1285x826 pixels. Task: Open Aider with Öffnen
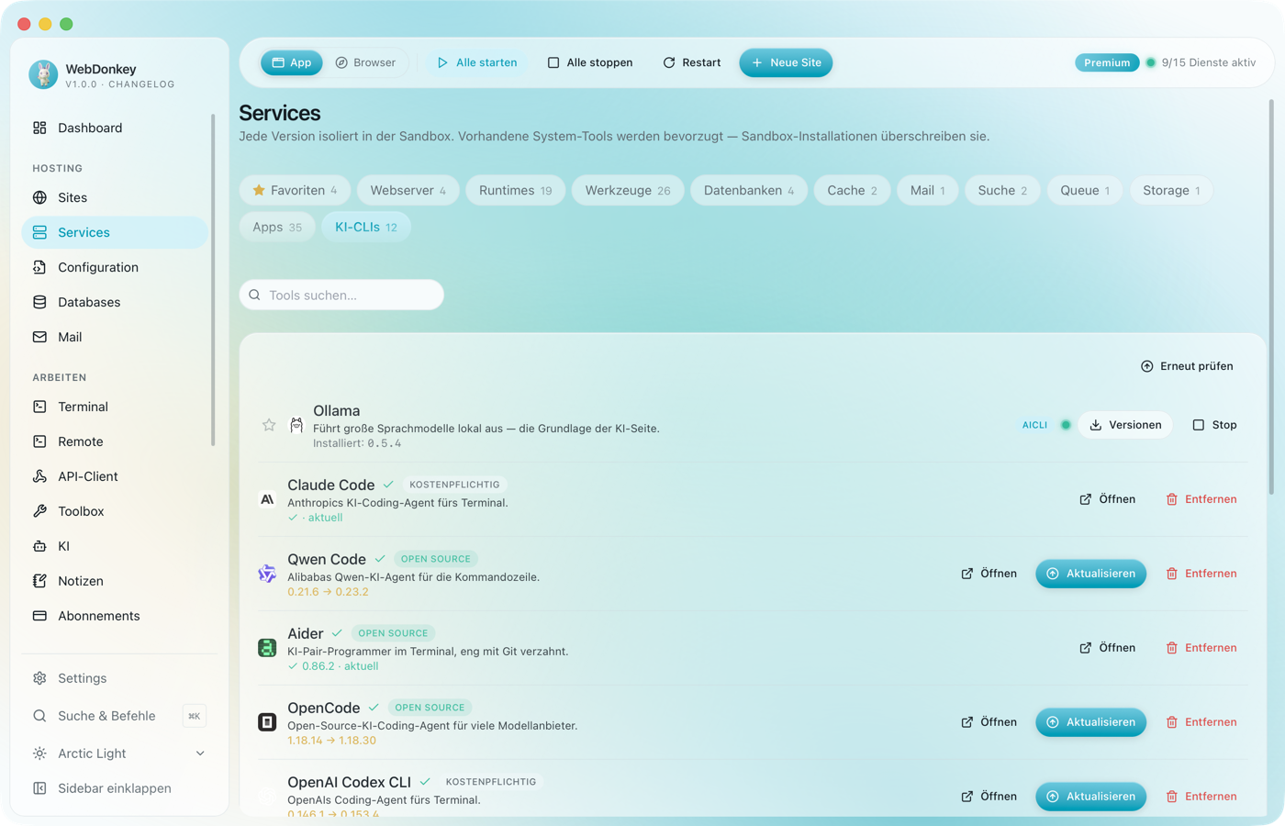[1108, 648]
